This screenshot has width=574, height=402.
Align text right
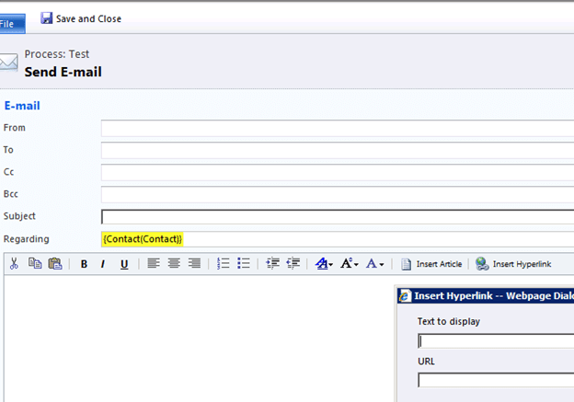[x=194, y=264]
